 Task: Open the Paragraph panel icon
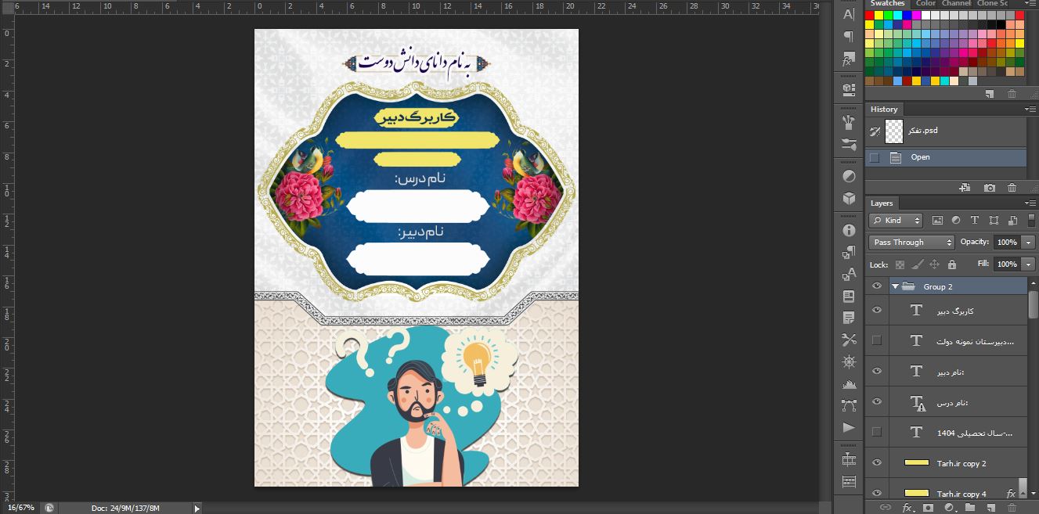pos(849,37)
